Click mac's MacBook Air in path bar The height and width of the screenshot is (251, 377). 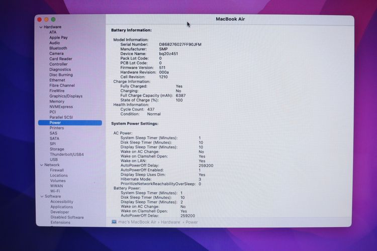pos(137,222)
